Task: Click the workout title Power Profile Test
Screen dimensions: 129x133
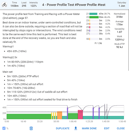Action: point(74,5)
